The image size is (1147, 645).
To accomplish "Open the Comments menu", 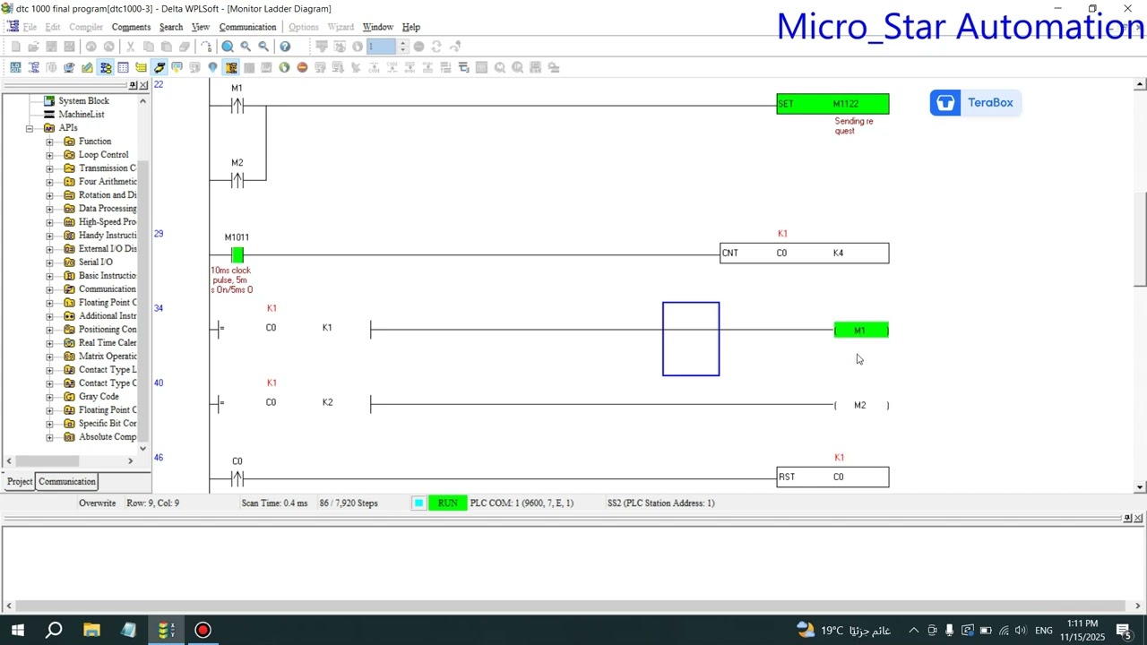I will pos(131,27).
